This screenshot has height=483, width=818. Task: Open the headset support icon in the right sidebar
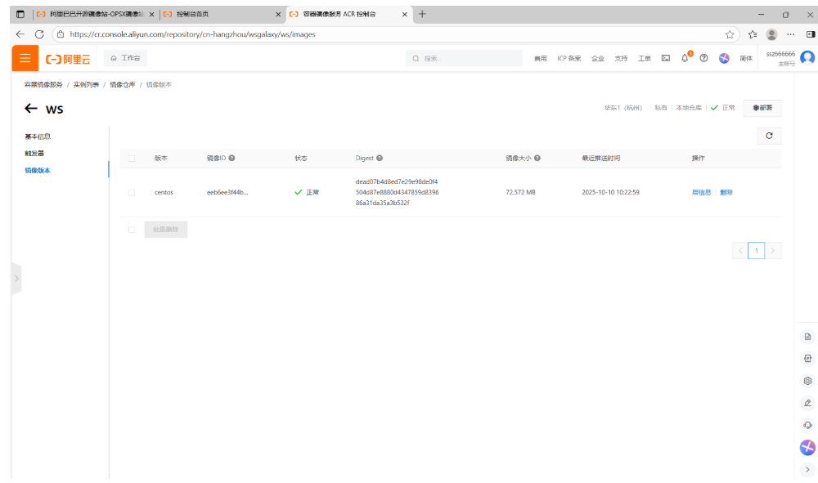click(x=807, y=425)
